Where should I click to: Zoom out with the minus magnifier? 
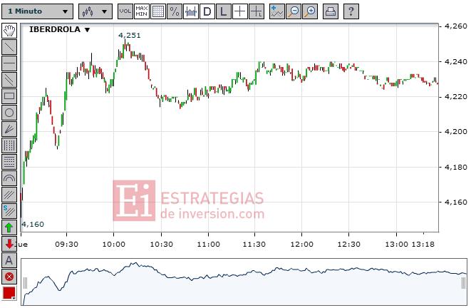coord(294,11)
